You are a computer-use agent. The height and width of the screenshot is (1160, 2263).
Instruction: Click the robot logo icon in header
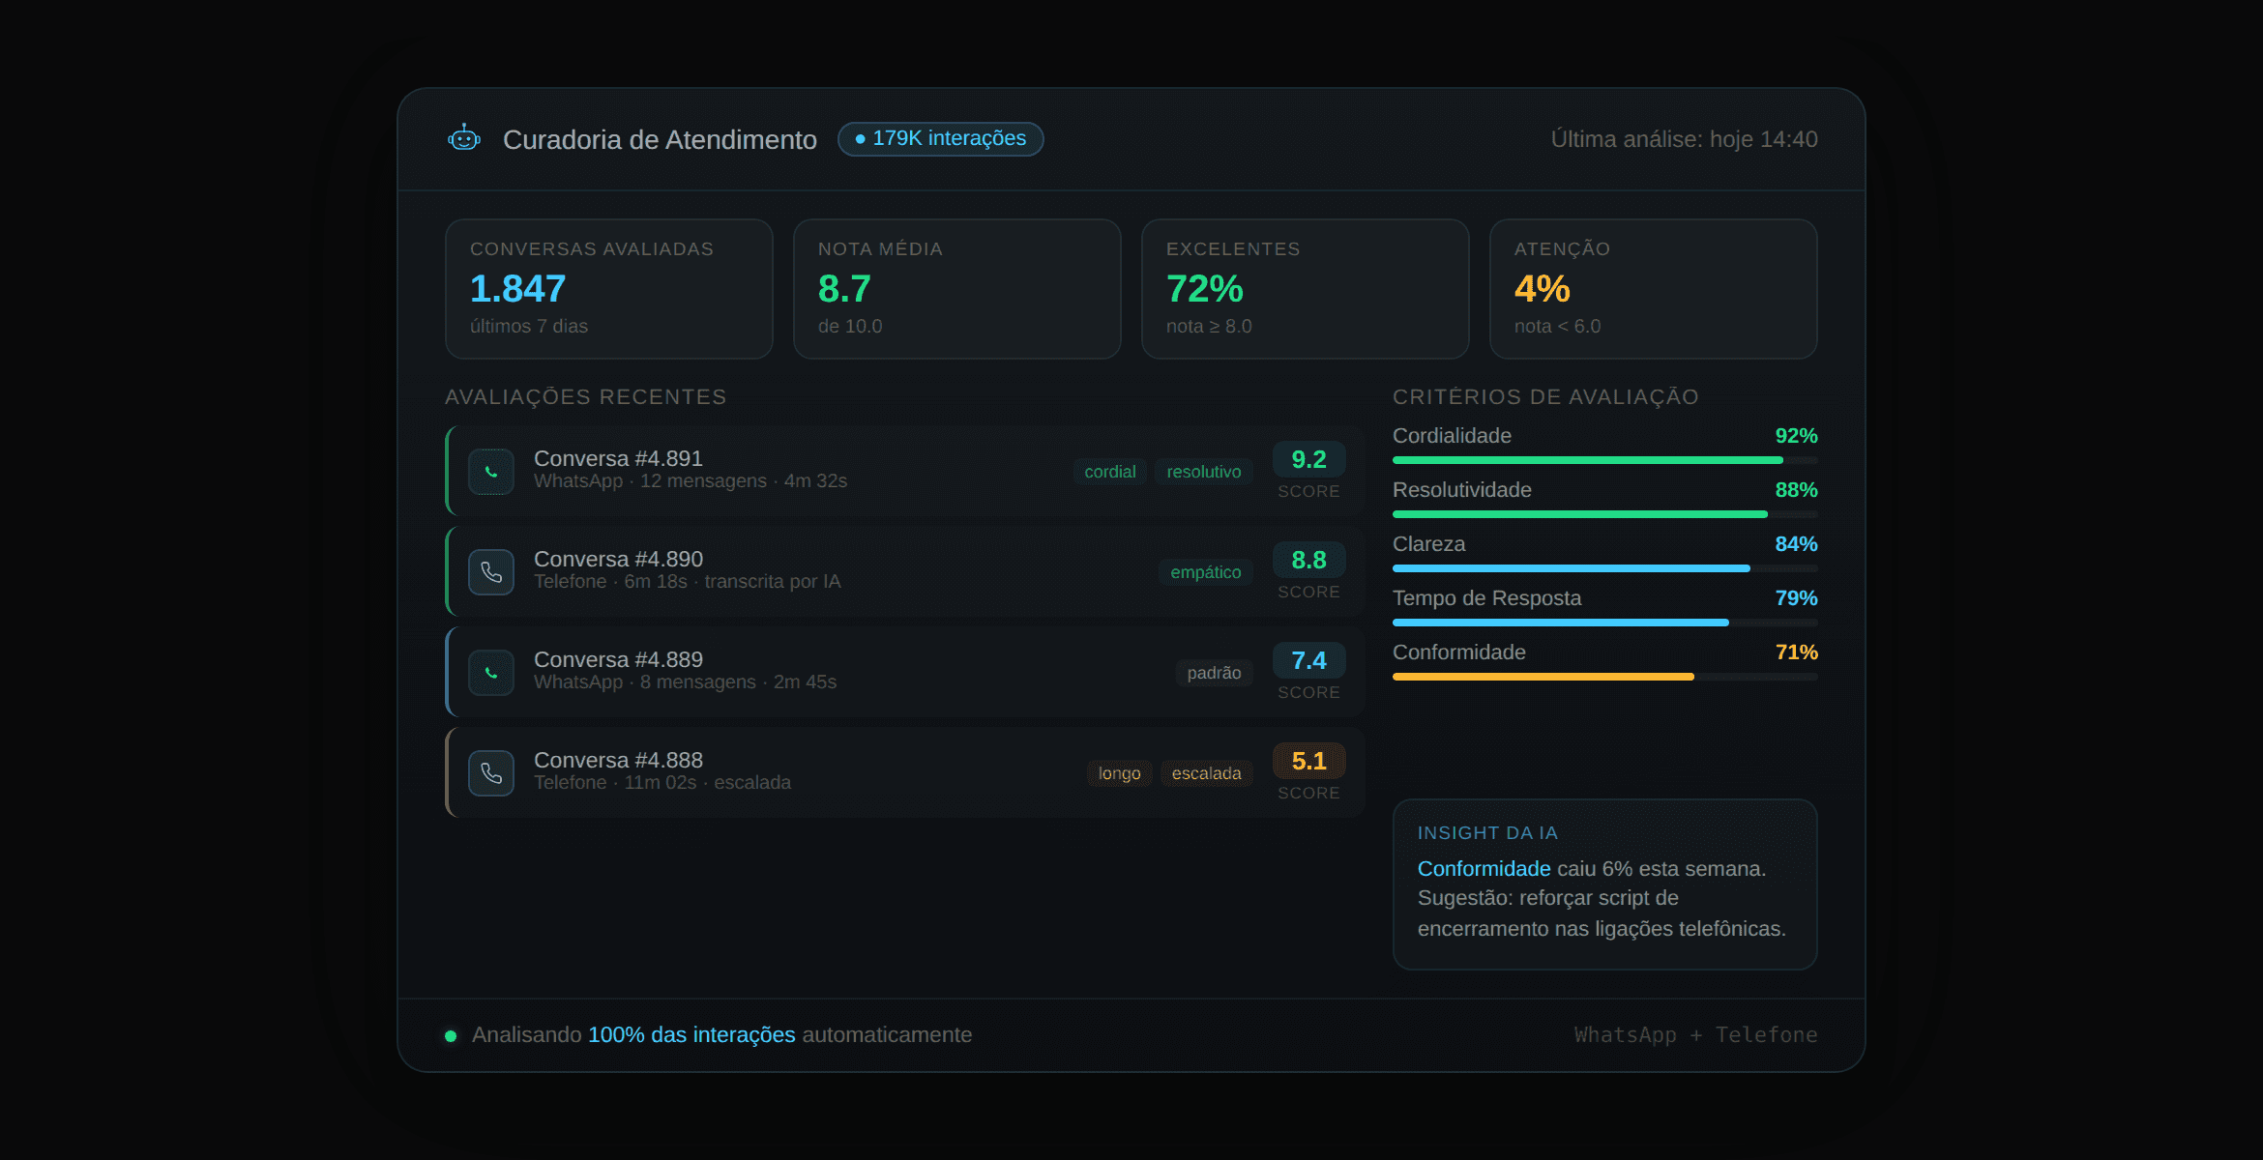click(464, 138)
